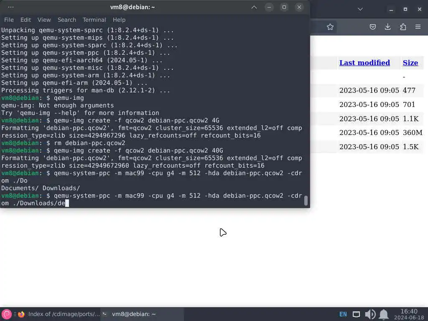This screenshot has width=428, height=321.
Task: Click the EN keyboard layout indicator
Action: (x=343, y=314)
